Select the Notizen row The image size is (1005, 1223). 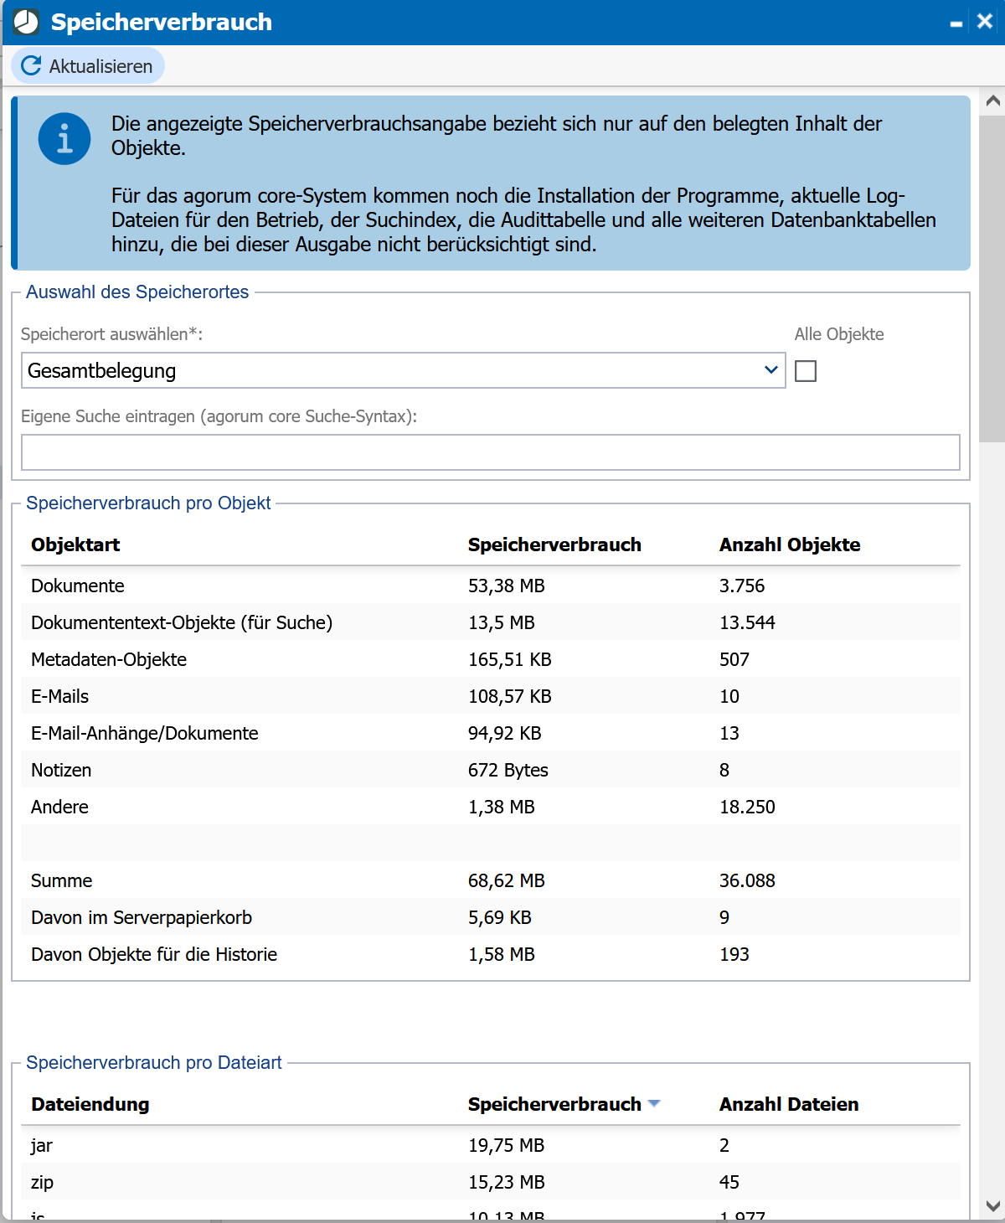(491, 770)
